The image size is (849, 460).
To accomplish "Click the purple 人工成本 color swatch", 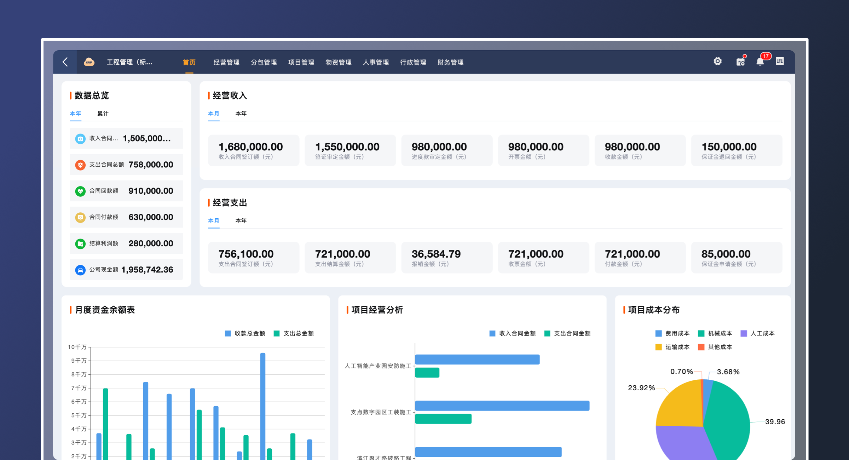I will tap(744, 333).
